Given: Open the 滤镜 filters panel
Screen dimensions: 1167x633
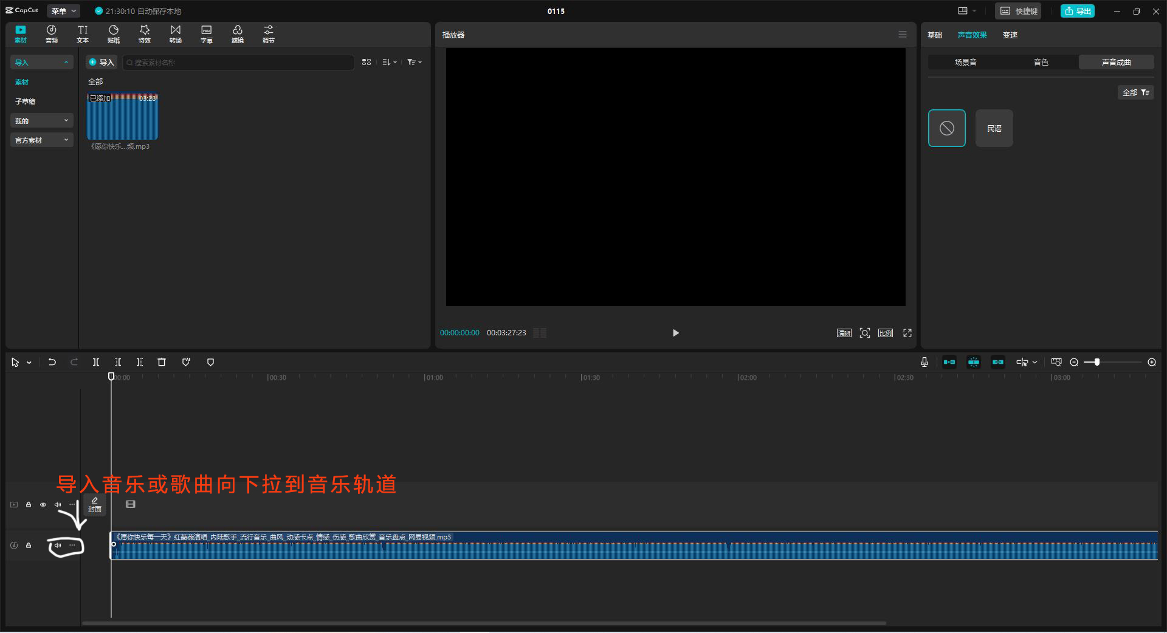Looking at the screenshot, I should [x=238, y=34].
